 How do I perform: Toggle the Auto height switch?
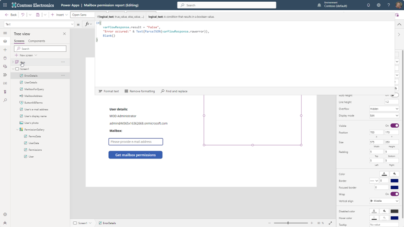click(395, 95)
